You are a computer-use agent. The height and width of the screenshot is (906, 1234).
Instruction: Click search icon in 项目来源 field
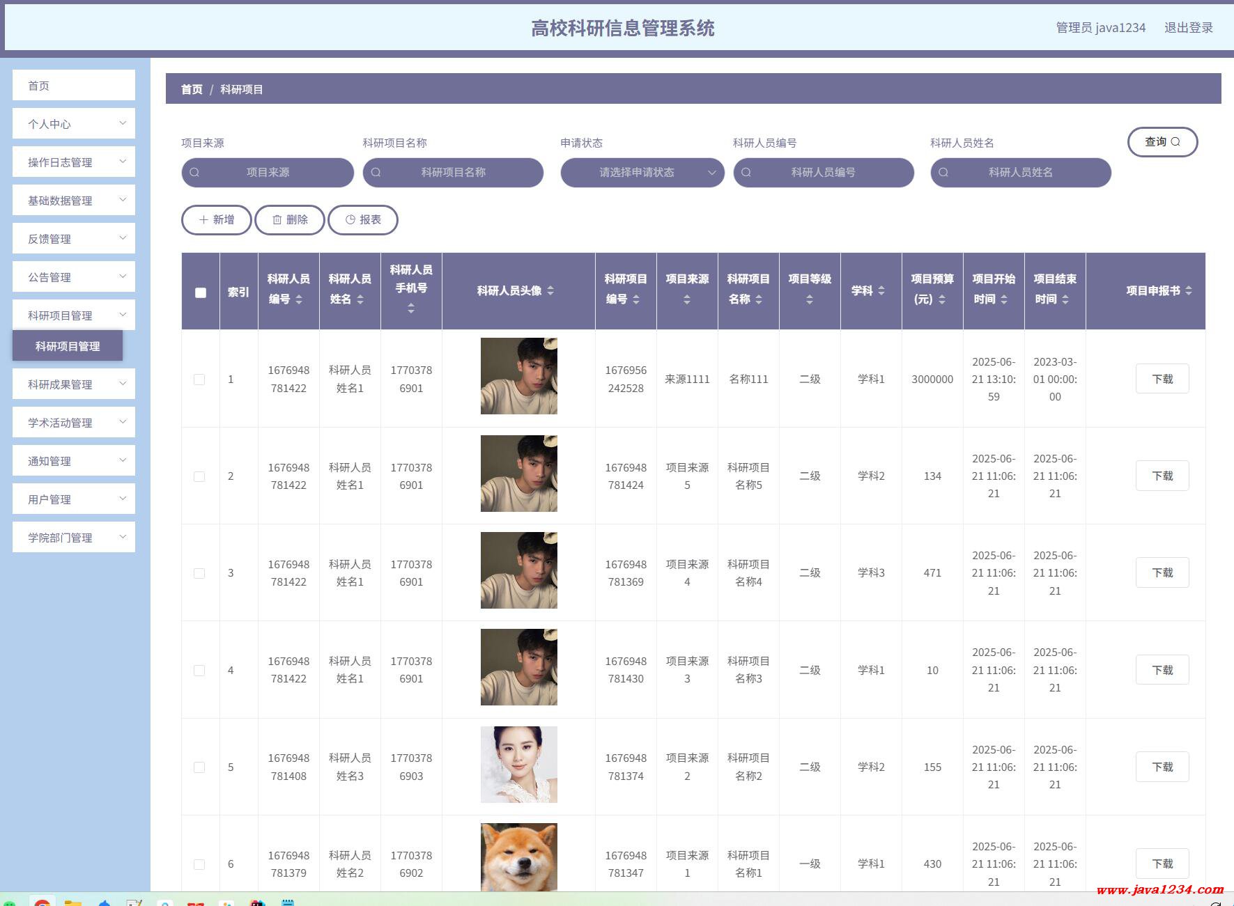(194, 172)
